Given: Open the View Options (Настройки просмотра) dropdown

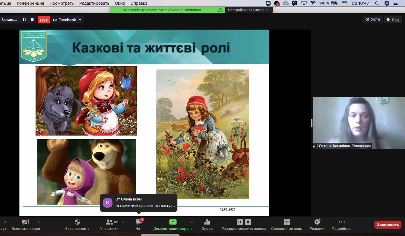Looking at the screenshot, I should (248, 10).
